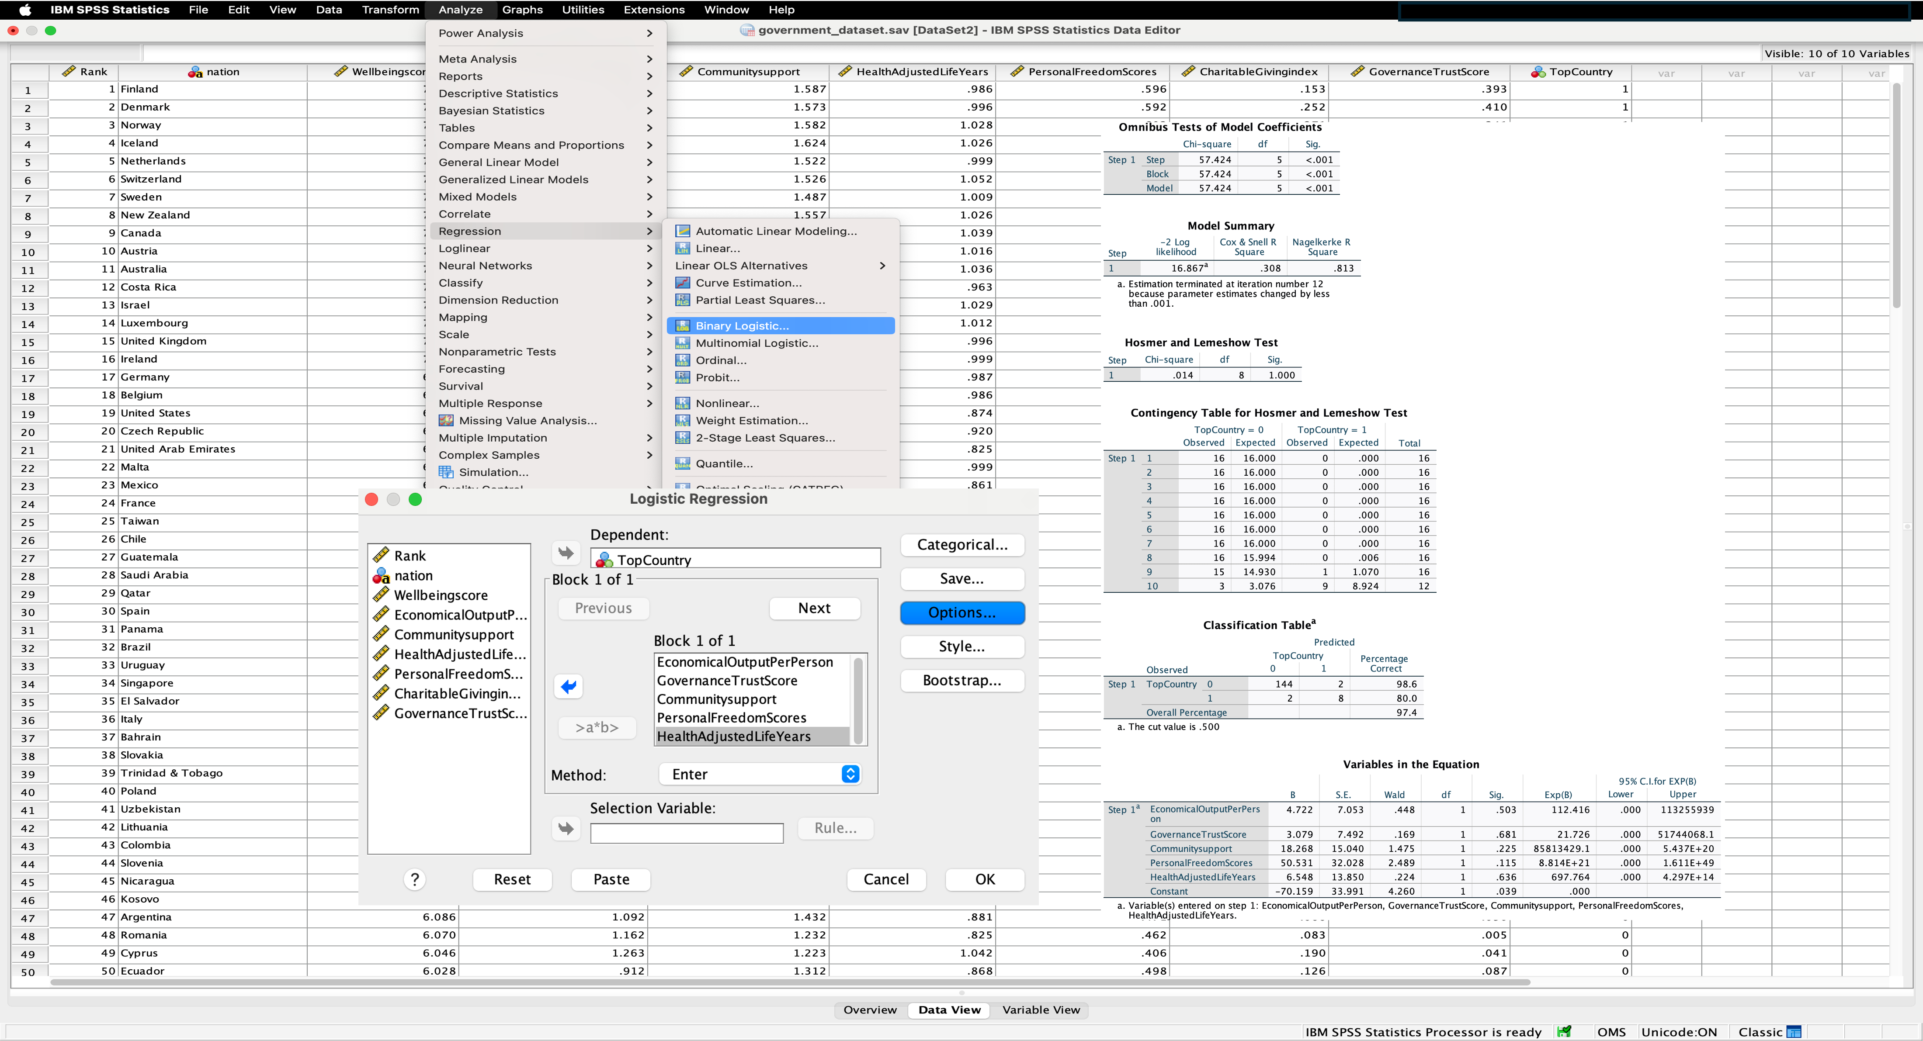Image resolution: width=1923 pixels, height=1041 pixels.
Task: Click the Missing Value Analysis icon
Action: coord(446,420)
